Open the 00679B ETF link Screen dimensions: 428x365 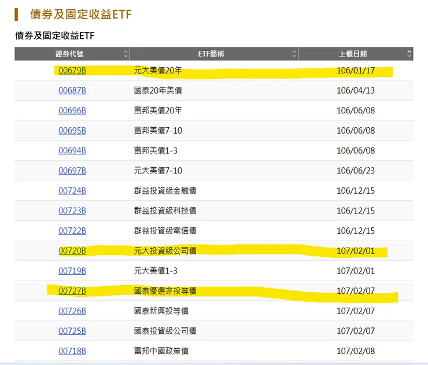coord(72,71)
